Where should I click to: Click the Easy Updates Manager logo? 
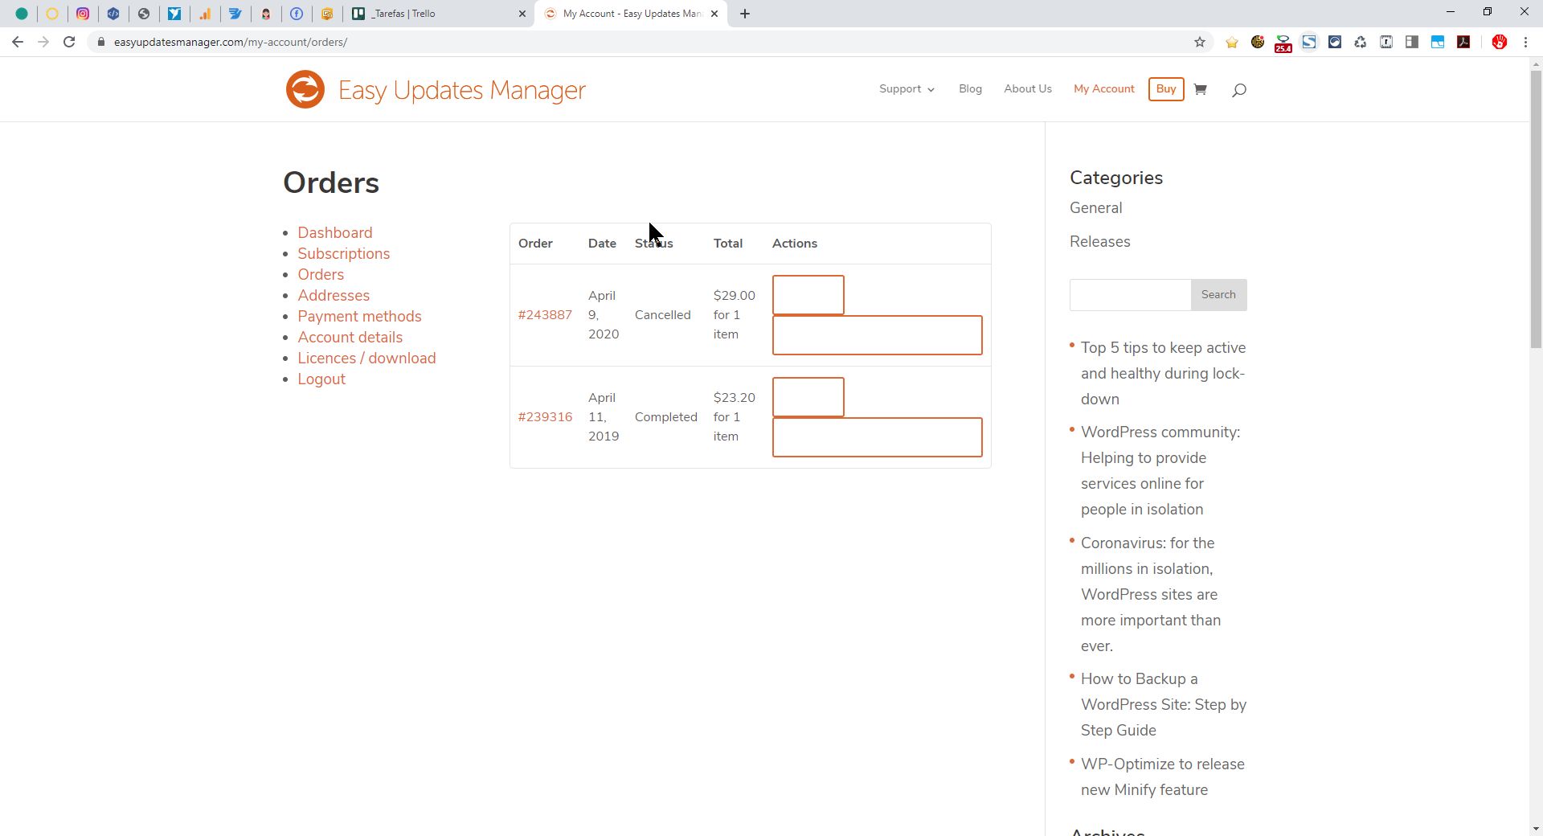click(x=436, y=89)
